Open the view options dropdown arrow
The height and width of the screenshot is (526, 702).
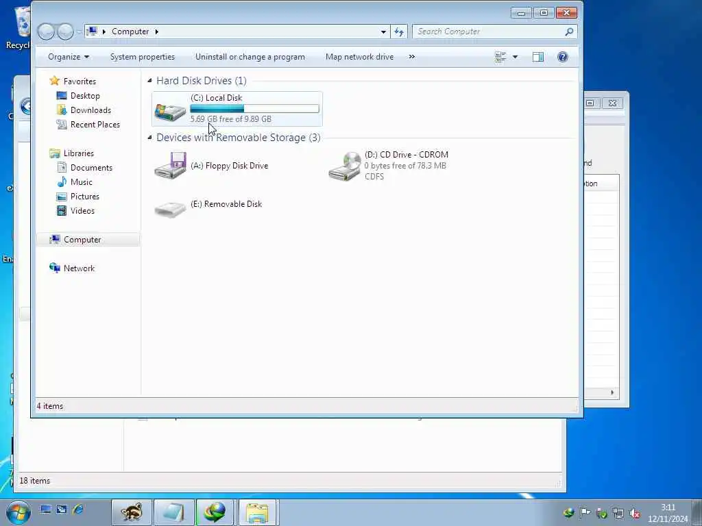pyautogui.click(x=515, y=58)
